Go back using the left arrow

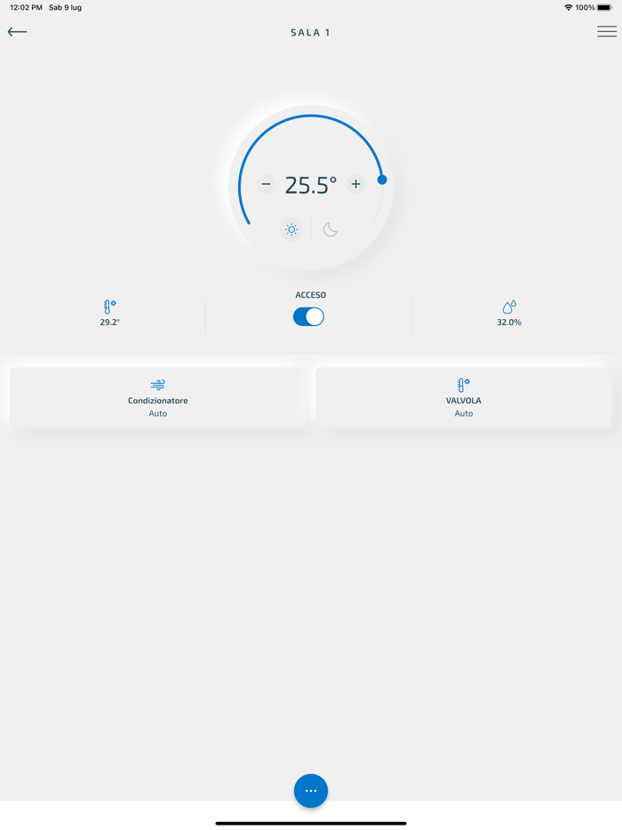pyautogui.click(x=18, y=32)
